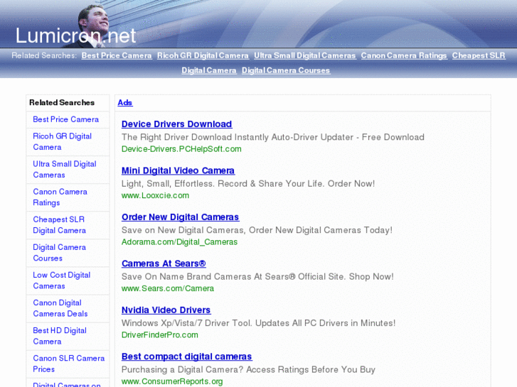Image resolution: width=517 pixels, height=387 pixels.
Task: Open header link Ricoh GR Digital Camera
Action: 203,55
